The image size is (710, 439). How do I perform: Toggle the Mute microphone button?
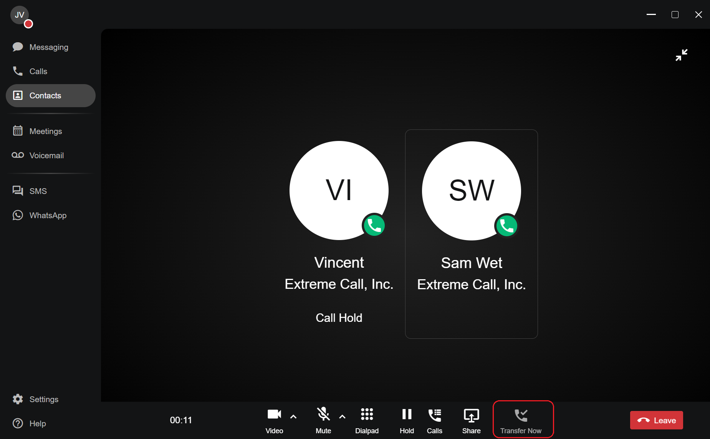coord(323,420)
